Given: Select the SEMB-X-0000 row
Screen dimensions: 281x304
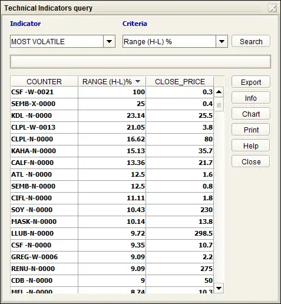Looking at the screenshot, I should (112, 104).
